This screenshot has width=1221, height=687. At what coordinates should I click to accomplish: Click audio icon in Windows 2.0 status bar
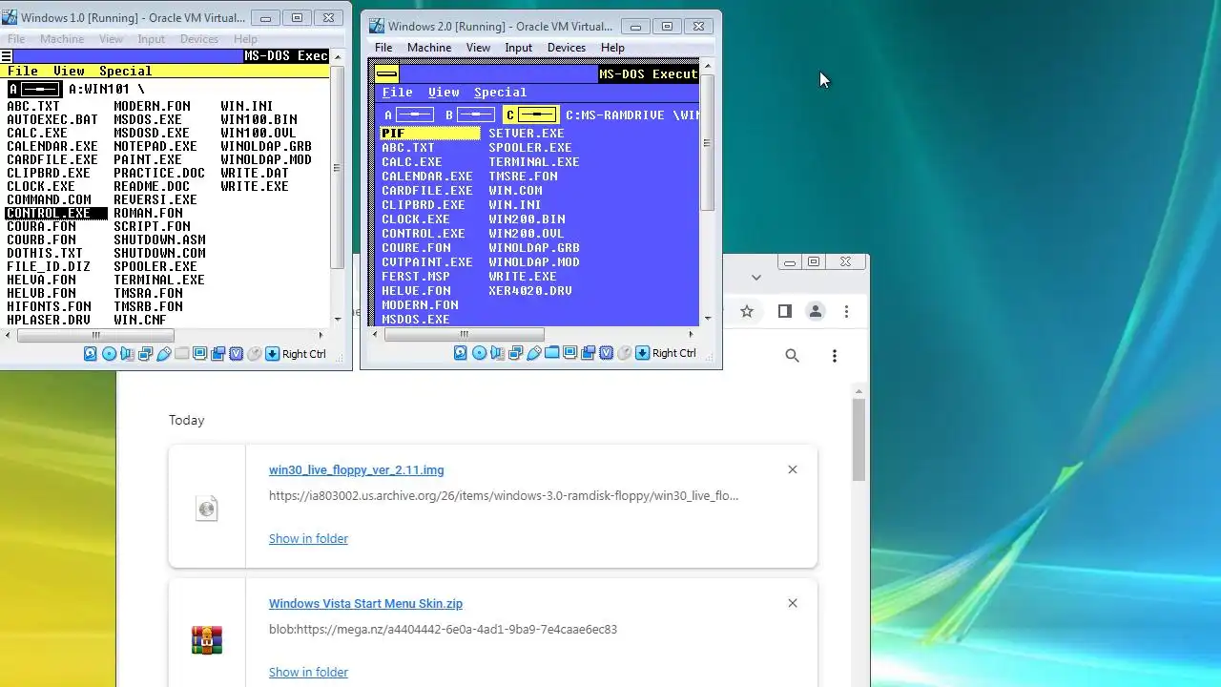coord(497,352)
